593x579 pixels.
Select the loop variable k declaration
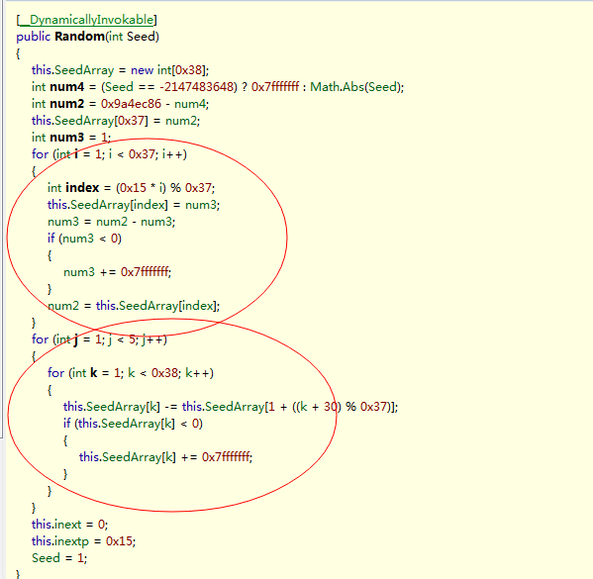click(x=93, y=373)
